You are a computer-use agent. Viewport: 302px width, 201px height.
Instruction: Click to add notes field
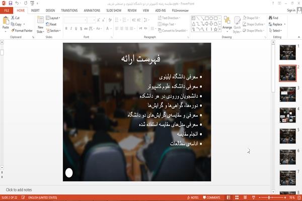(135, 190)
